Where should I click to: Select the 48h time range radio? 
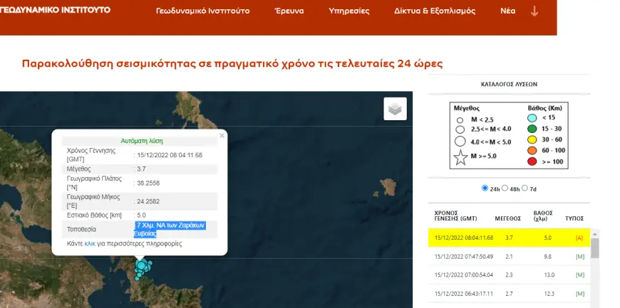pyautogui.click(x=506, y=188)
